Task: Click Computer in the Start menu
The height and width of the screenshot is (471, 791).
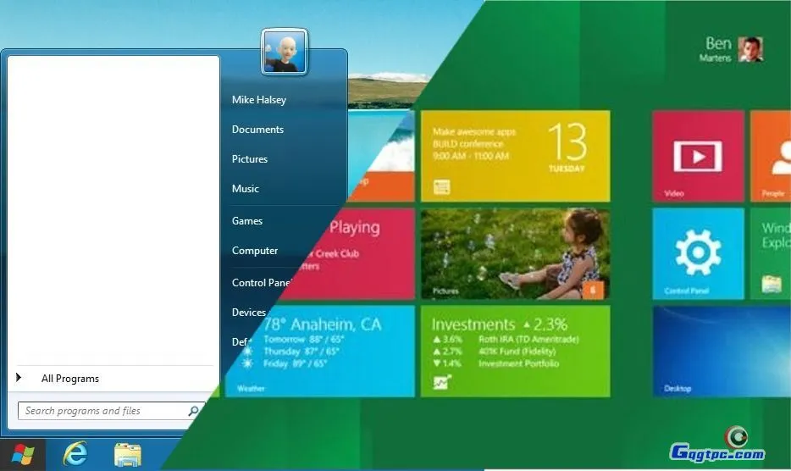Action: pyautogui.click(x=255, y=251)
